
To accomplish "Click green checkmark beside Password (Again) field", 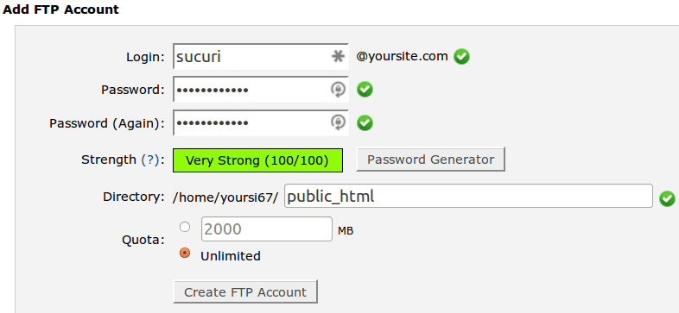I will [365, 123].
